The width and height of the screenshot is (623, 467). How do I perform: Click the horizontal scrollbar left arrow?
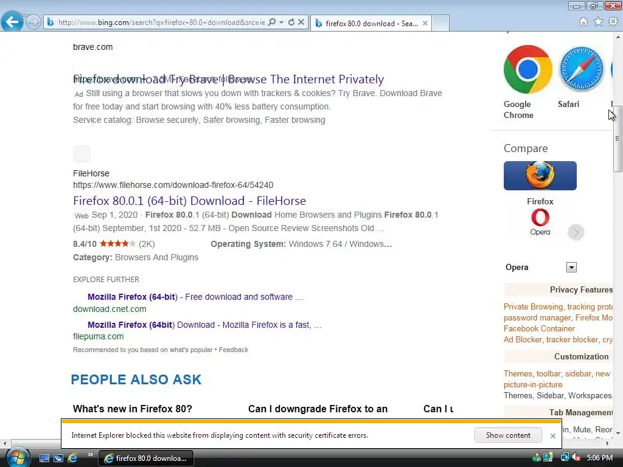pos(4,443)
